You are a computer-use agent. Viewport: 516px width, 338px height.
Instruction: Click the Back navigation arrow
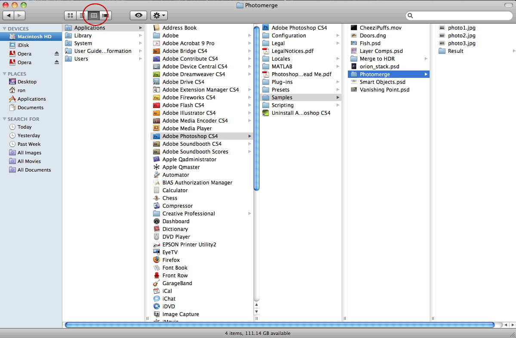click(x=9, y=15)
